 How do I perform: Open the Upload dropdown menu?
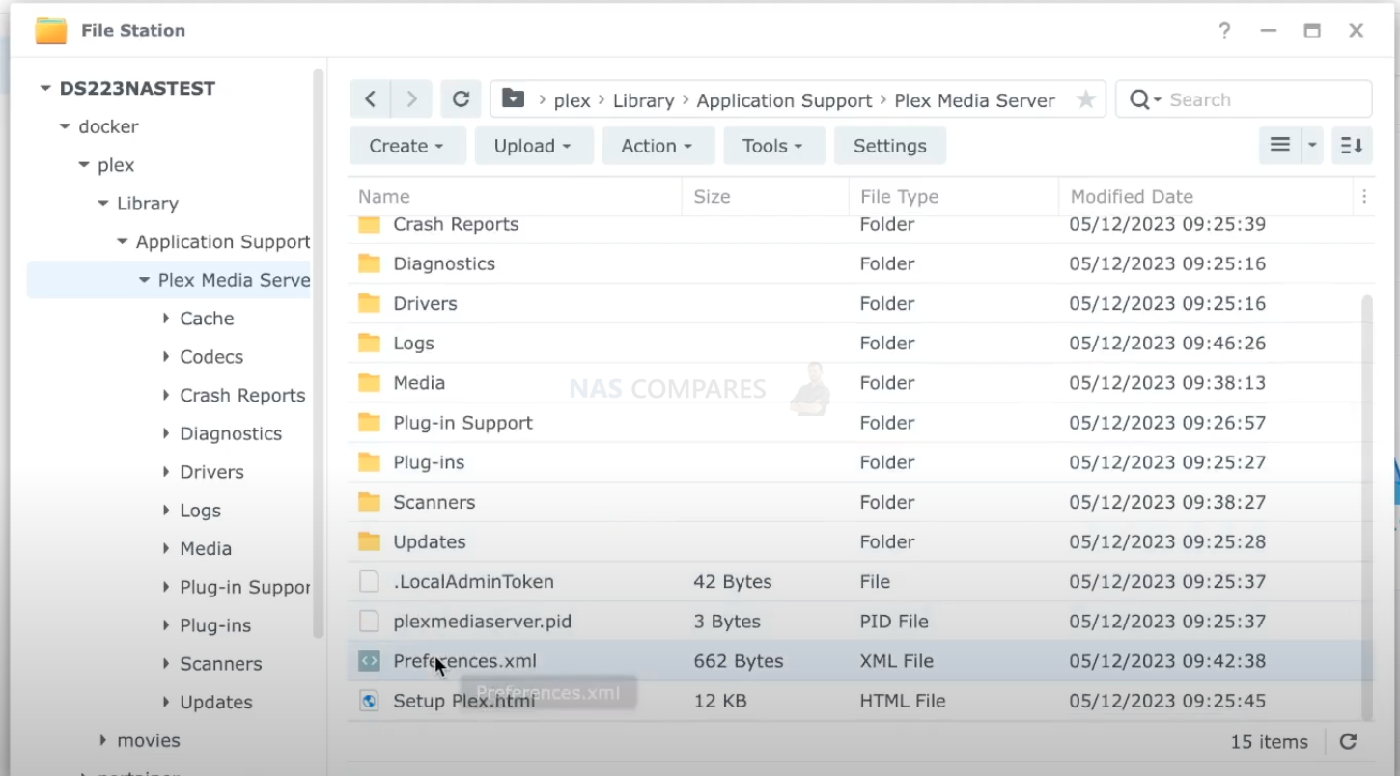(533, 146)
